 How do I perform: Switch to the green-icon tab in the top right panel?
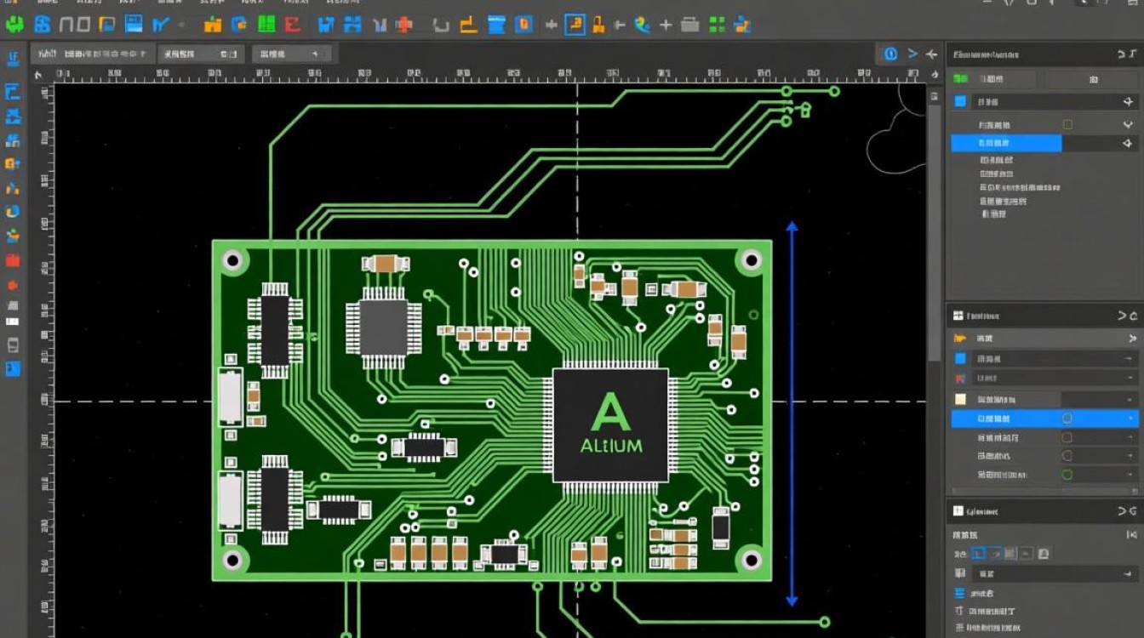click(994, 78)
